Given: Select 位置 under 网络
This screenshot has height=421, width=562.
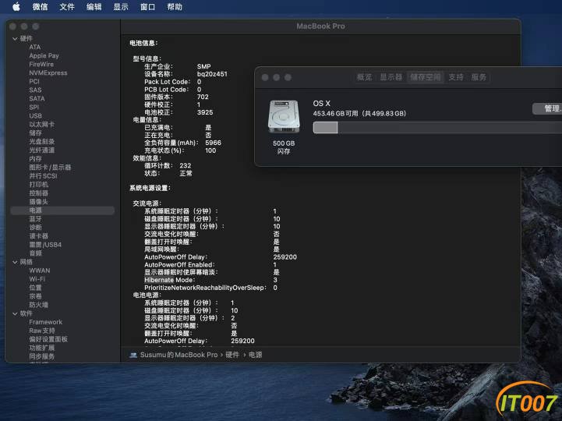Looking at the screenshot, I should click(35, 288).
